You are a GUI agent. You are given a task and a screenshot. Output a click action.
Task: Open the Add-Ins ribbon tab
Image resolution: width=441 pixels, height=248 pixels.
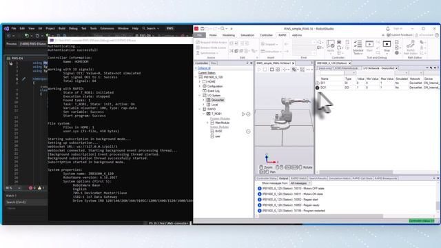click(297, 35)
